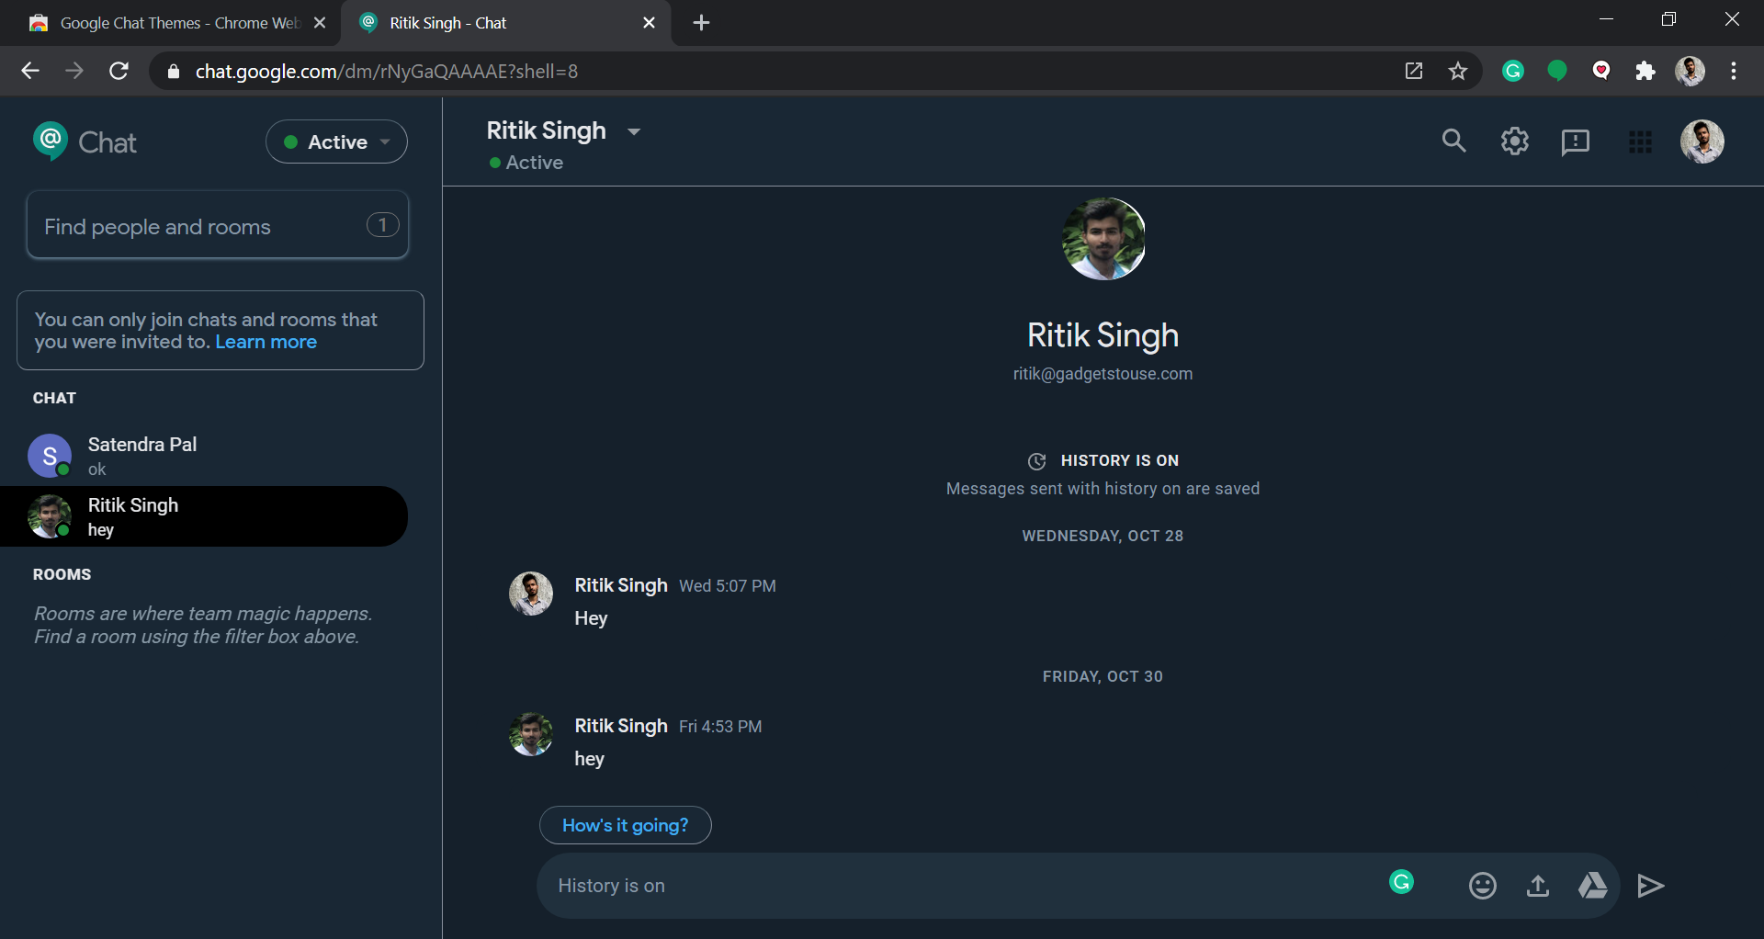Open the Active status dropdown

[336, 141]
